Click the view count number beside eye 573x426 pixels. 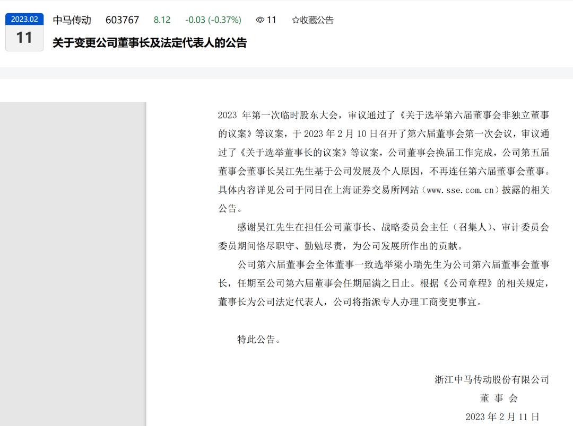click(272, 20)
